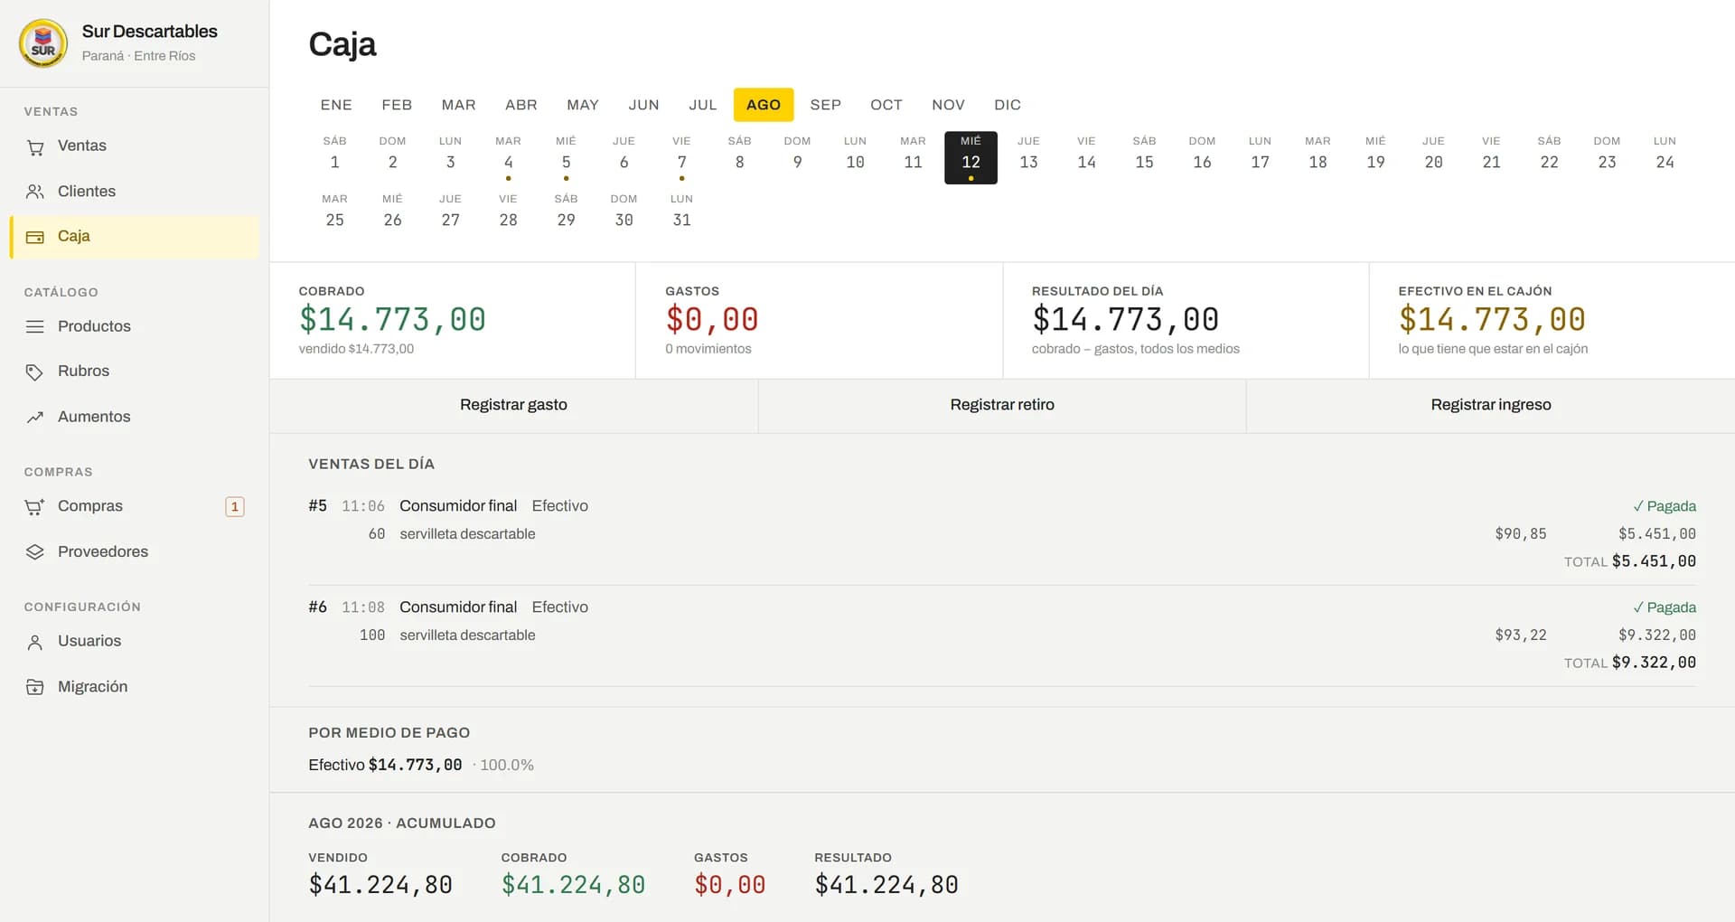Open the Migración sidebar item
Image resolution: width=1735 pixels, height=922 pixels.
coord(135,687)
